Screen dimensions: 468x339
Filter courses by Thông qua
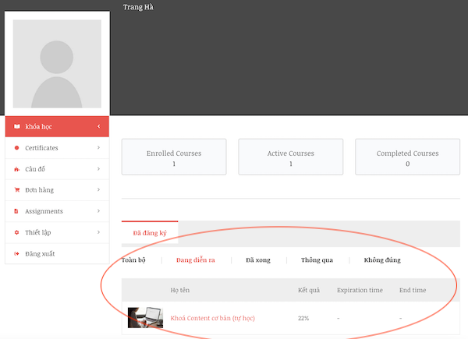[317, 260]
